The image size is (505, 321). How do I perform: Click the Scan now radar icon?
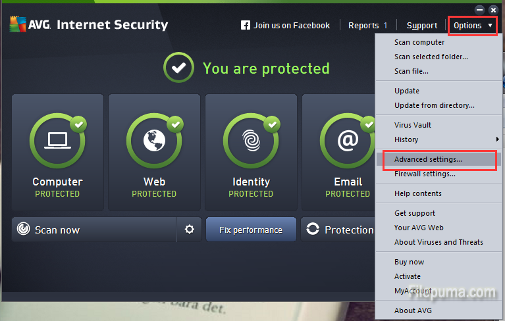pyautogui.click(x=24, y=230)
